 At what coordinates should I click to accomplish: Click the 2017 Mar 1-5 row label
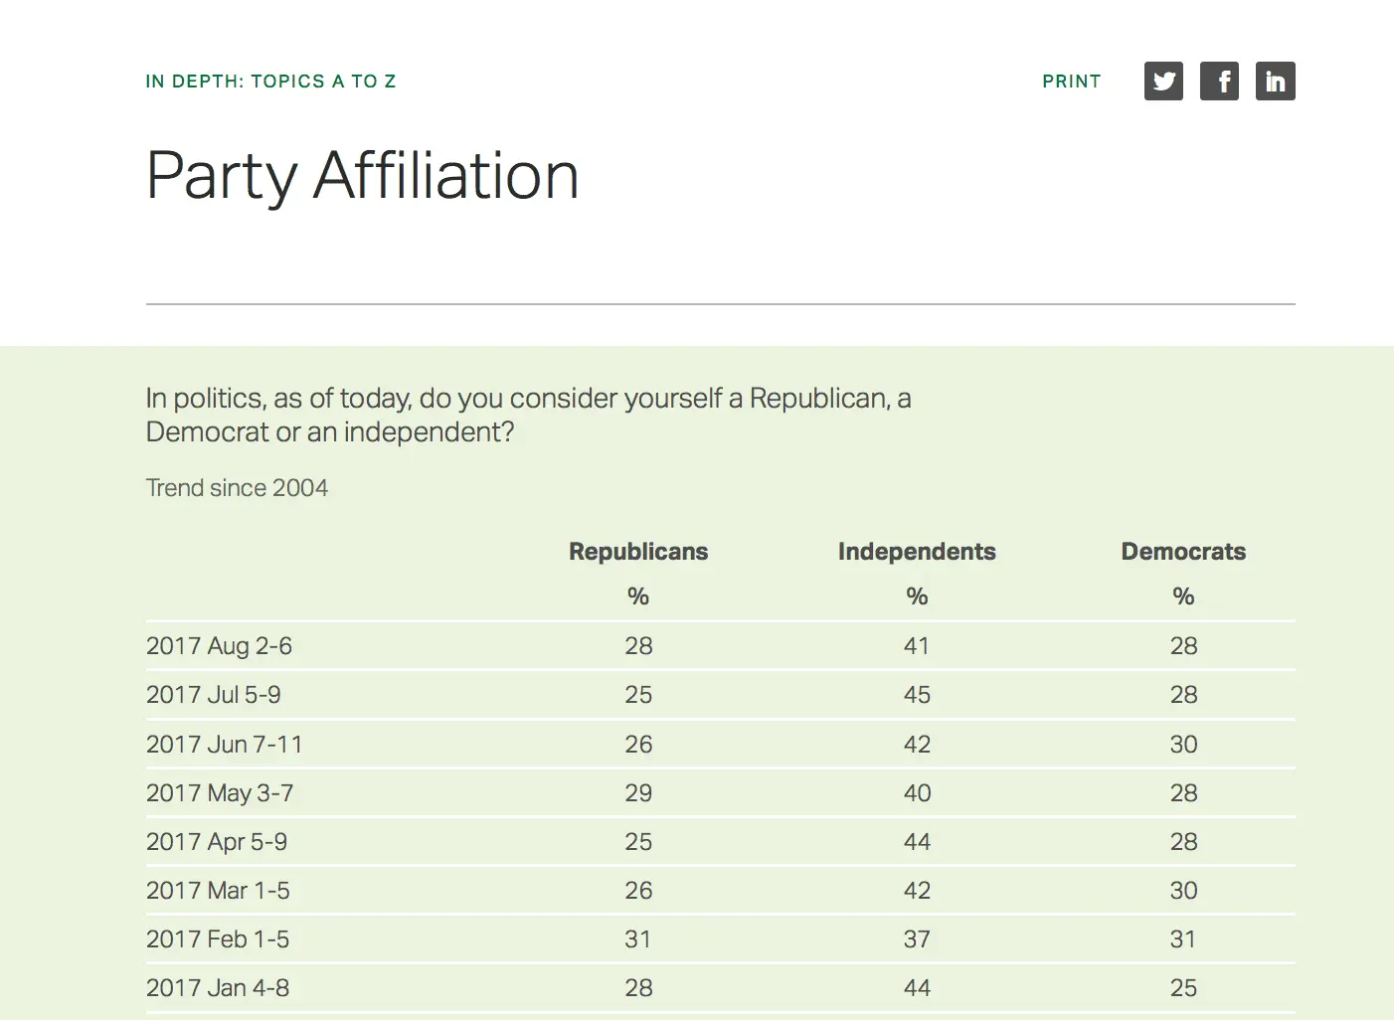click(218, 891)
